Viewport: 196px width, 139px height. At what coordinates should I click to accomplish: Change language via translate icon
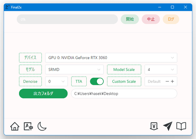pyautogui.click(x=28, y=126)
